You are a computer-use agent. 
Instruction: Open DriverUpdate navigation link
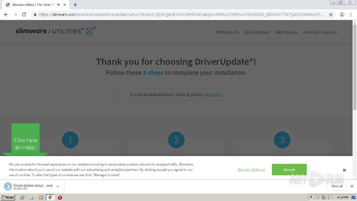pyautogui.click(x=257, y=32)
